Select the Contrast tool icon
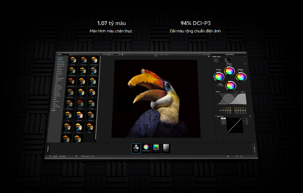This screenshot has height=193, width=303. click(166, 148)
